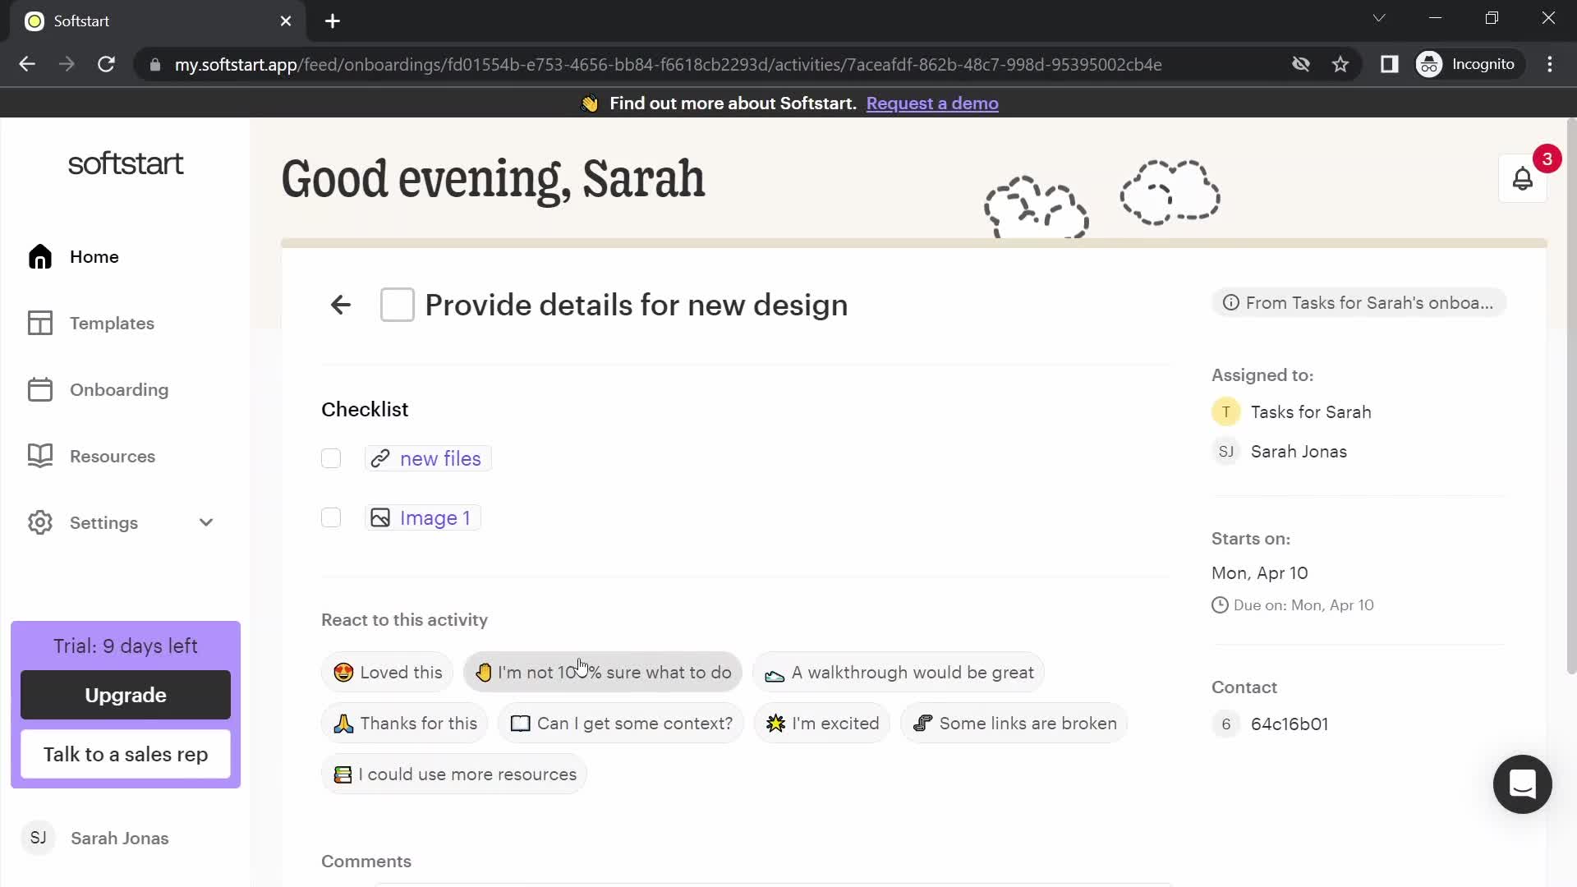Click the Settings gear icon
1577x887 pixels.
coord(39,523)
